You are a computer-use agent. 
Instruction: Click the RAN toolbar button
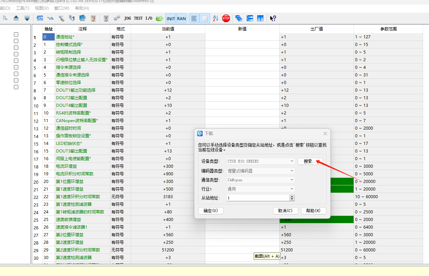[x=181, y=18]
